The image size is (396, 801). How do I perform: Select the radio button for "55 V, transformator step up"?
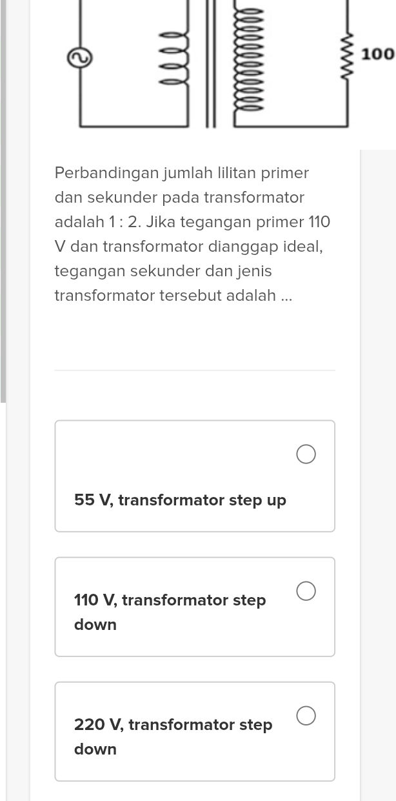pyautogui.click(x=306, y=454)
